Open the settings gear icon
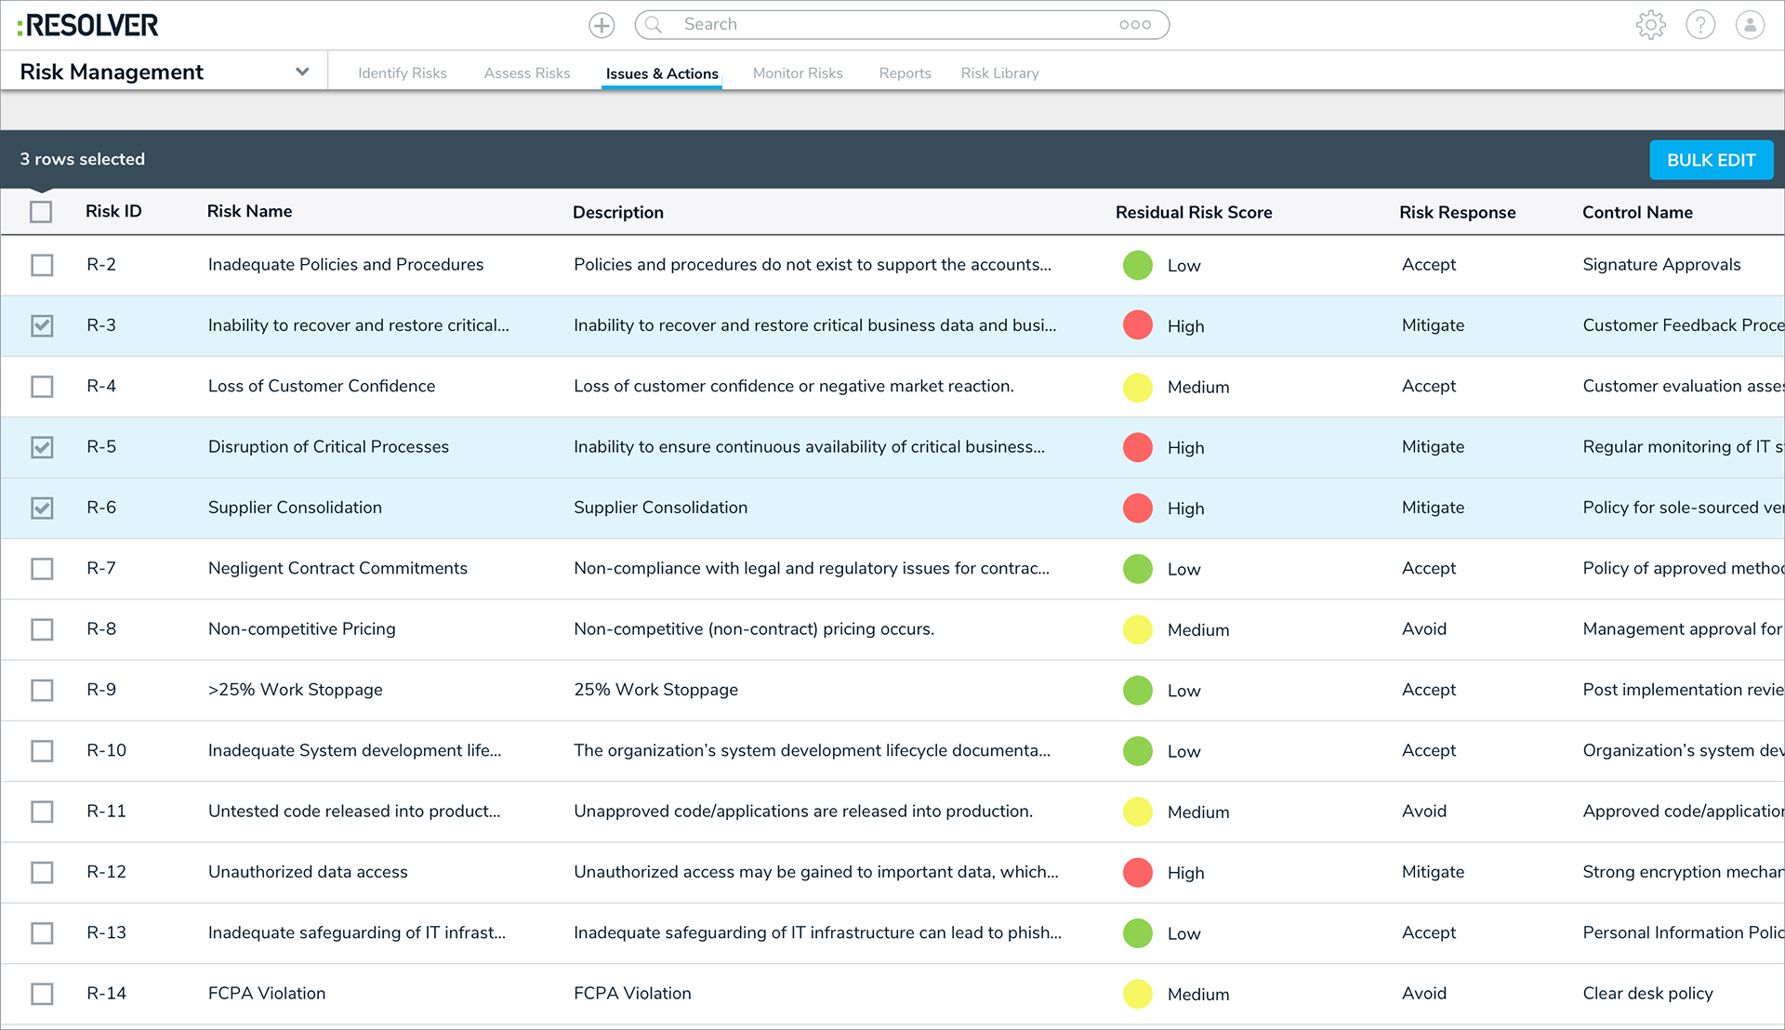This screenshot has width=1785, height=1030. pyautogui.click(x=1650, y=25)
